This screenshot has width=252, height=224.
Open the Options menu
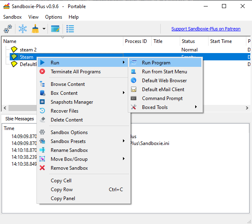(x=54, y=17)
